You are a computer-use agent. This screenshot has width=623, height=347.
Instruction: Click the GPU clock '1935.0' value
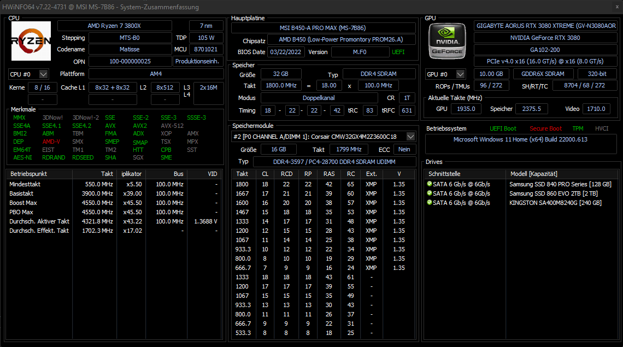click(x=466, y=109)
